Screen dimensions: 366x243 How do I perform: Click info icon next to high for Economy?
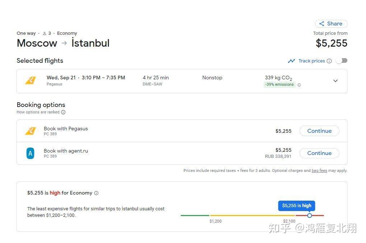click(x=96, y=193)
